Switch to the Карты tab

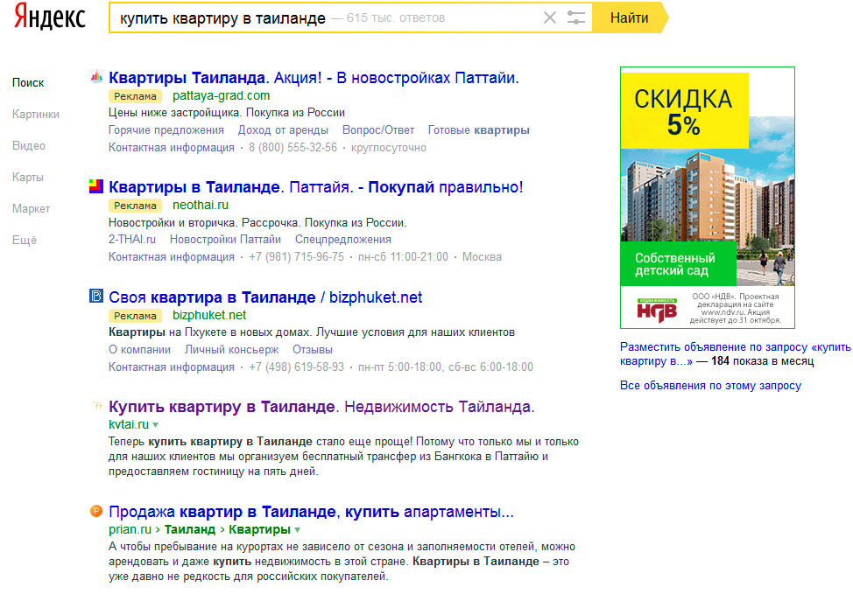tap(28, 178)
